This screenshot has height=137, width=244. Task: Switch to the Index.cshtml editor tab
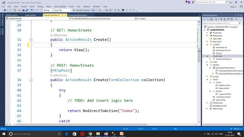(x=30, y=15)
